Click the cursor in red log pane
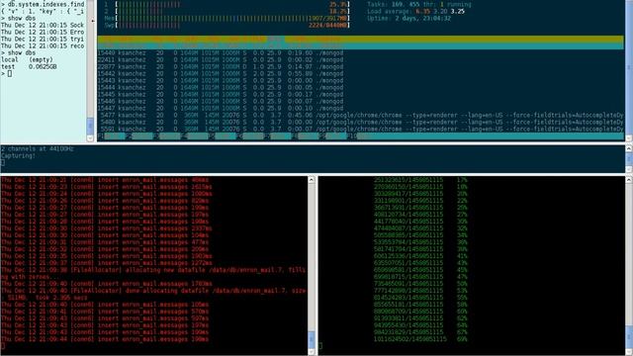Screen dimensions: 633x356 click(3, 346)
